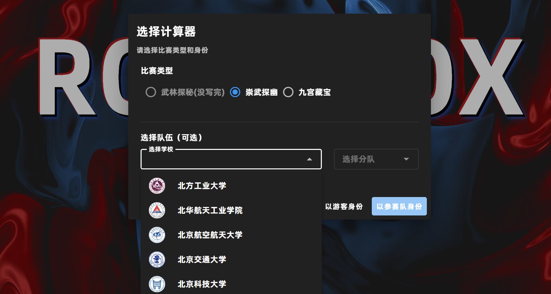
Task: Select 北华航天工业学院 list entry
Action: [231, 210]
